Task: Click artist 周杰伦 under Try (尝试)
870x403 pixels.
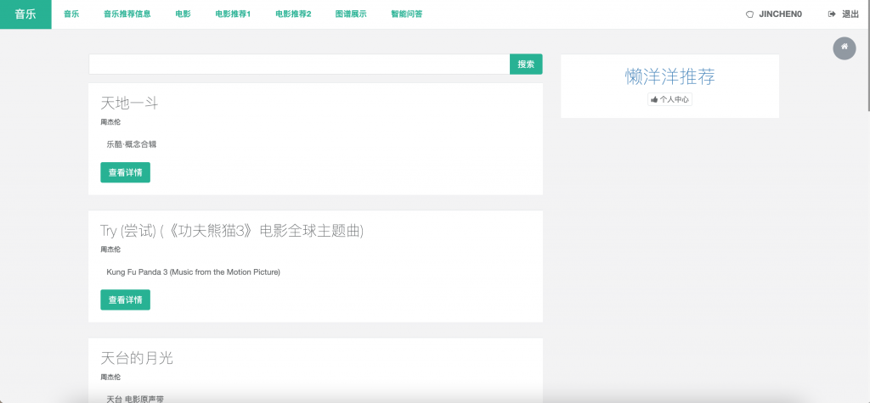Action: (x=110, y=249)
